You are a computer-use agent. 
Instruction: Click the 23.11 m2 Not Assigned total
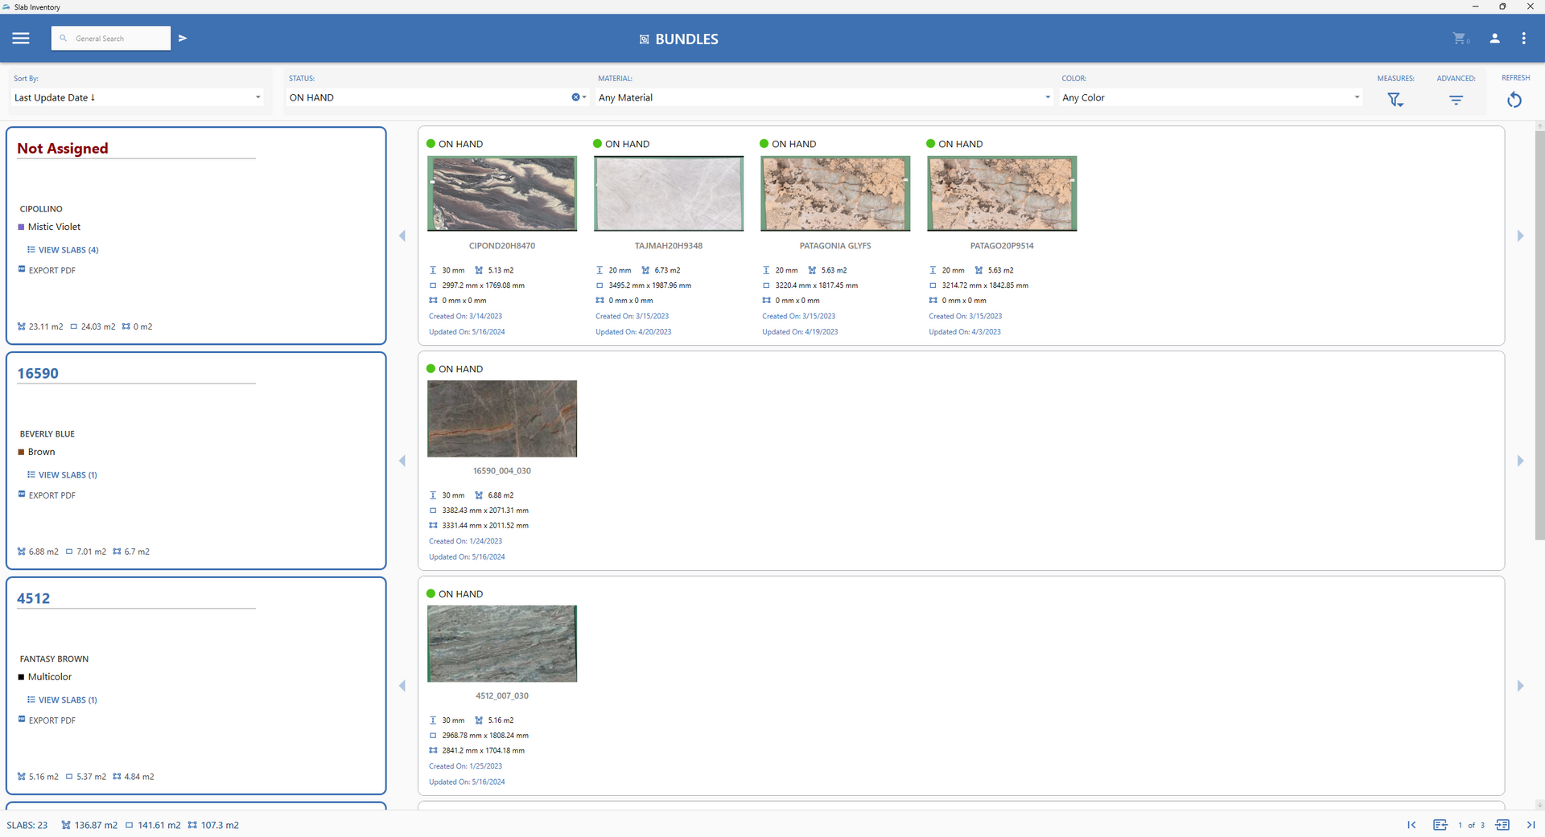[46, 326]
